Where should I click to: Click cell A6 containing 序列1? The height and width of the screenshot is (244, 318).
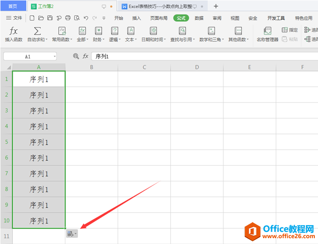pos(39,158)
